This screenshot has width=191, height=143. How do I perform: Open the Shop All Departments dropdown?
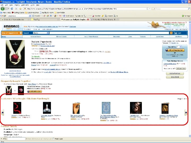tap(12, 33)
